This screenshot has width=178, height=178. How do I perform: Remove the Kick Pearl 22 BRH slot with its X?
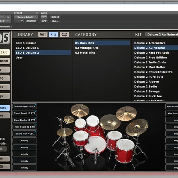pyautogui.click(x=35, y=125)
